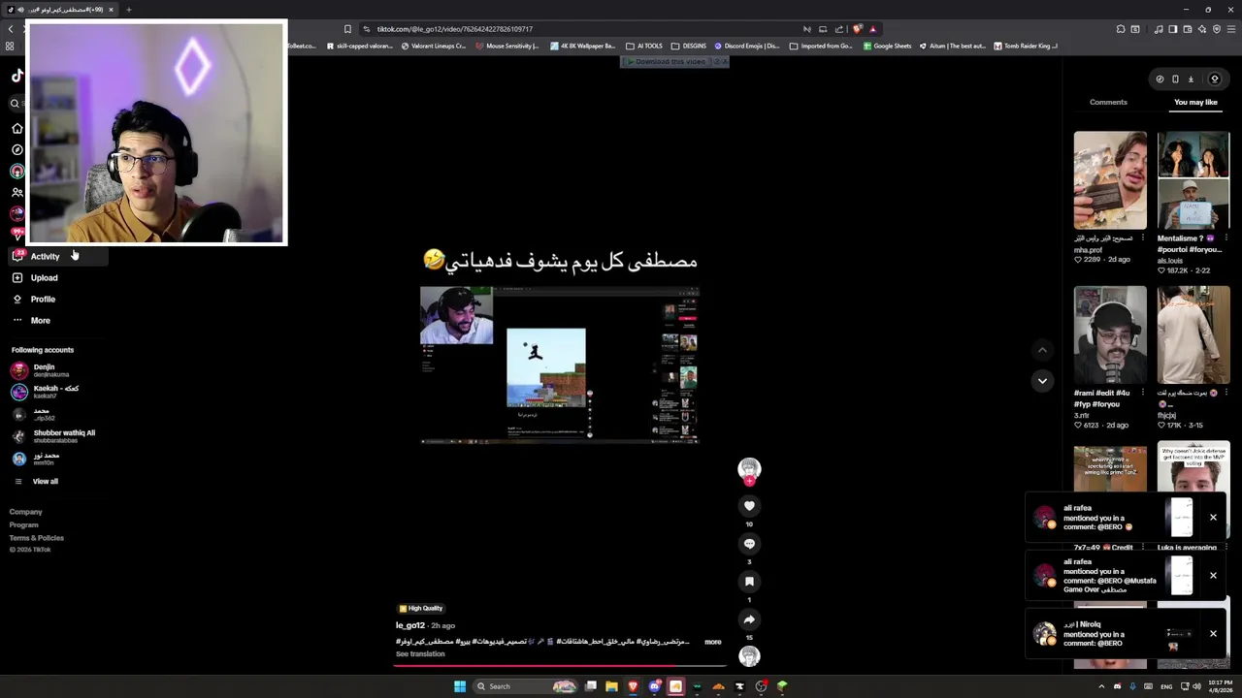Image resolution: width=1242 pixels, height=698 pixels.
Task: Seek on the red video progress bar
Action: 561,666
